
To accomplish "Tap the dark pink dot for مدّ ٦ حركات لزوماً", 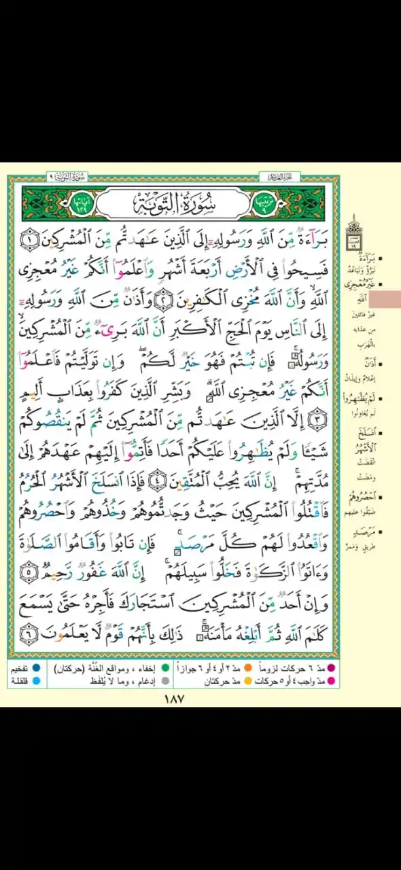I will 331,669.
